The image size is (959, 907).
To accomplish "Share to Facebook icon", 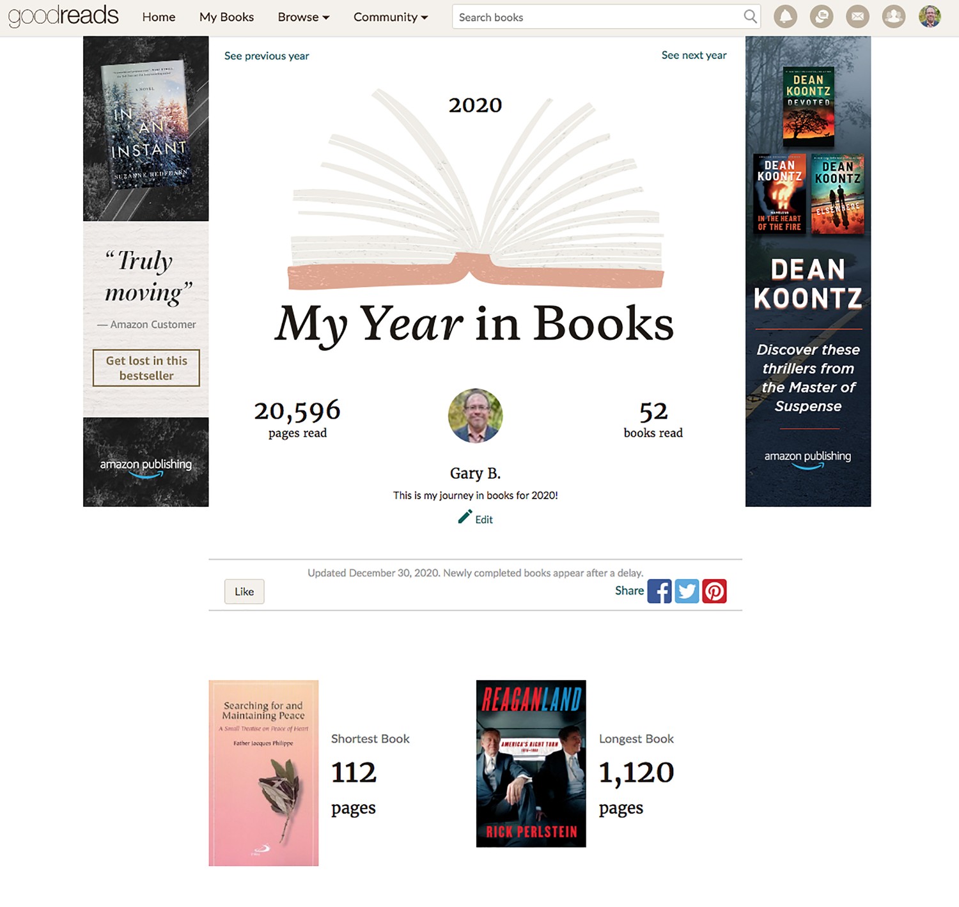I will (x=659, y=591).
